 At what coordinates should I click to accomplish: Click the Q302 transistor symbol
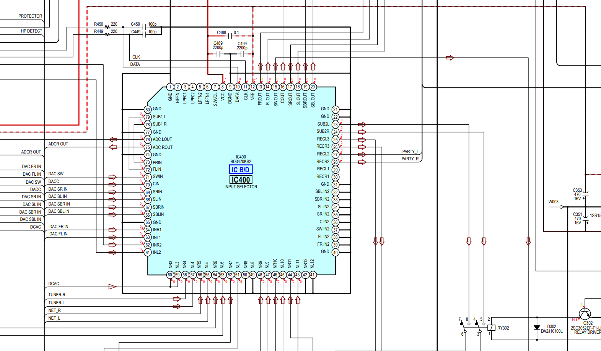[585, 313]
